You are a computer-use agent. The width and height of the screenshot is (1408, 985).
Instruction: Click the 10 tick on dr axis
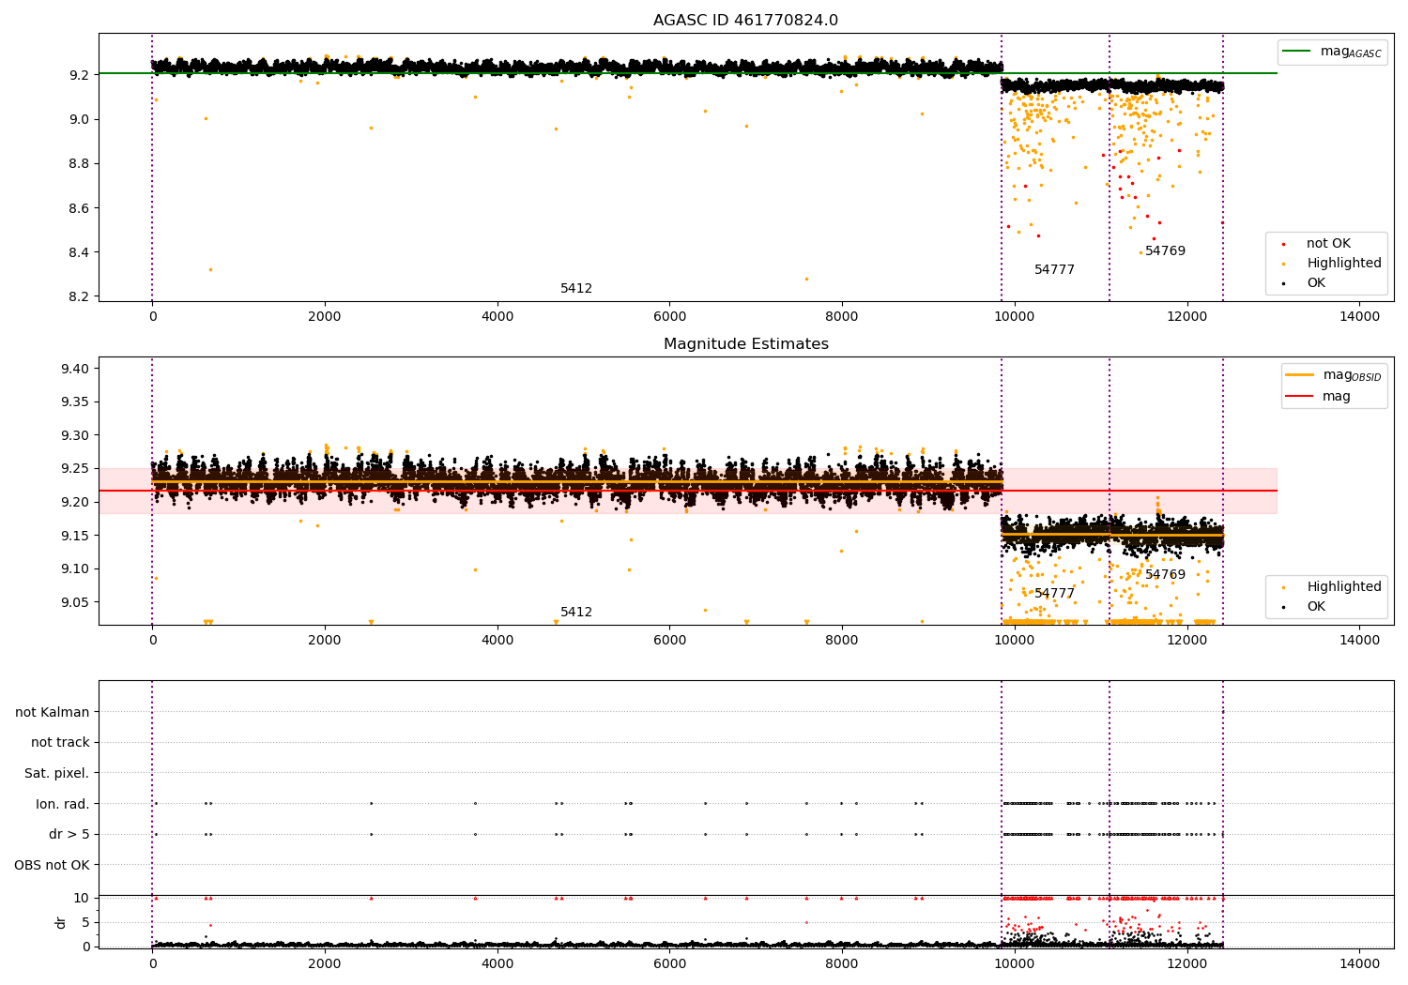[82, 898]
